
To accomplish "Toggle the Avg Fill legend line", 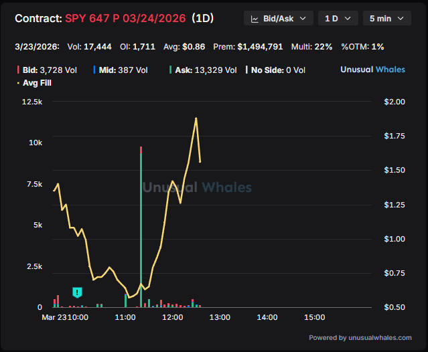I will (34, 83).
